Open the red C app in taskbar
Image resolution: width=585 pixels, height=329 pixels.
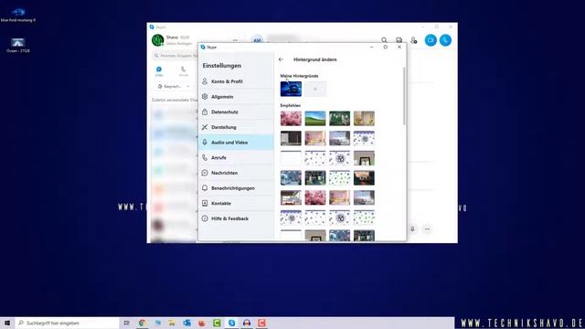pos(262,323)
